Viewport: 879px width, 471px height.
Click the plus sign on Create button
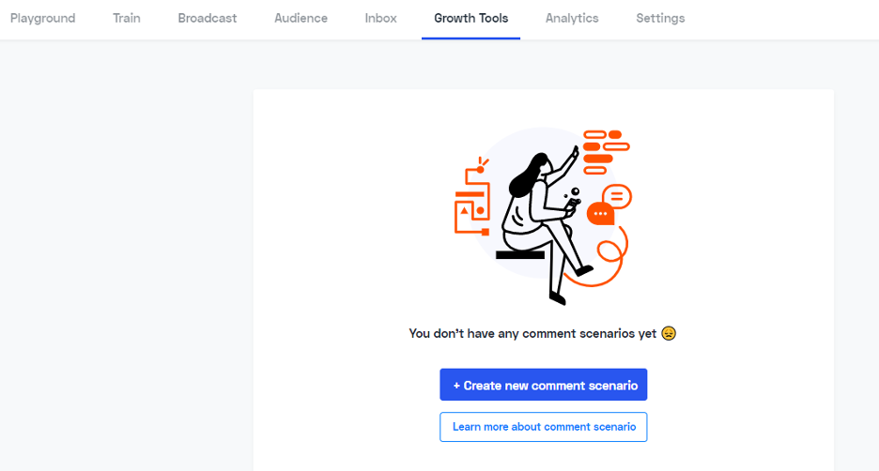tap(456, 386)
